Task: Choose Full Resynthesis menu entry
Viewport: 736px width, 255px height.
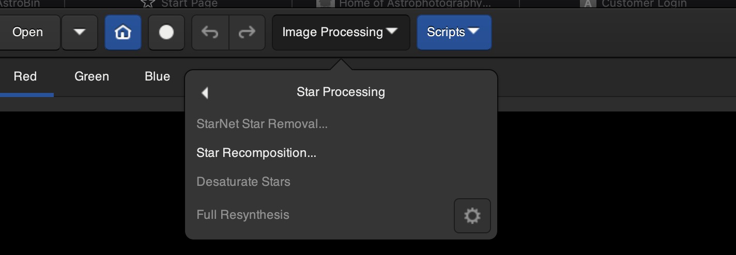Action: click(243, 215)
